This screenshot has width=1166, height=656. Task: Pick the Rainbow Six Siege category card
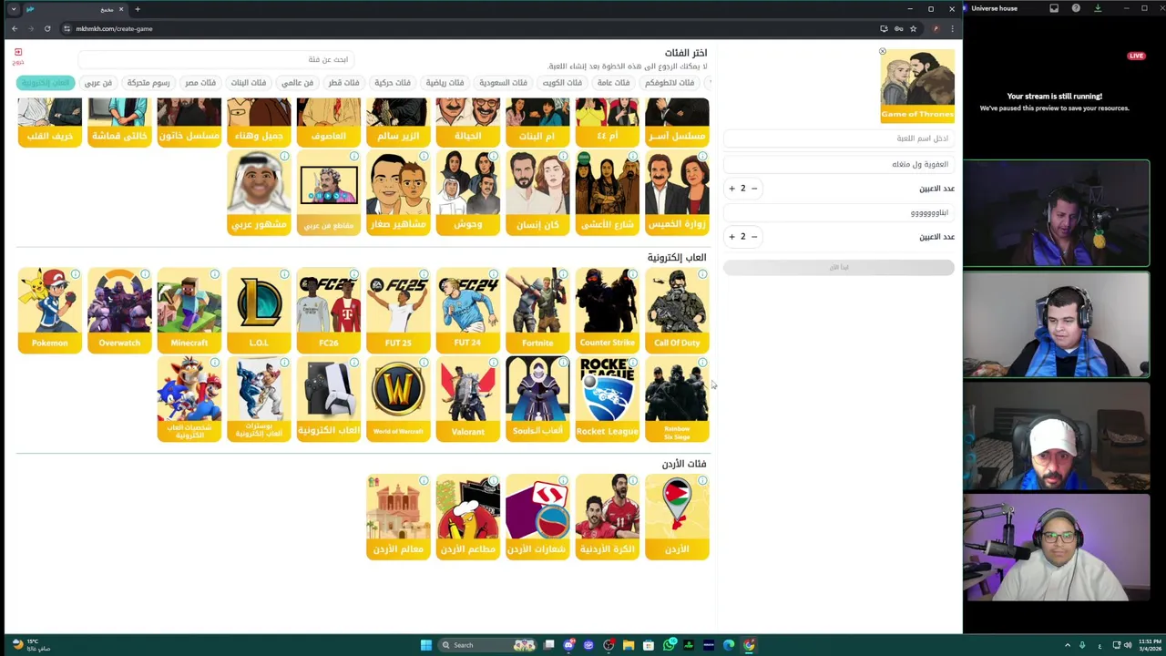677,398
